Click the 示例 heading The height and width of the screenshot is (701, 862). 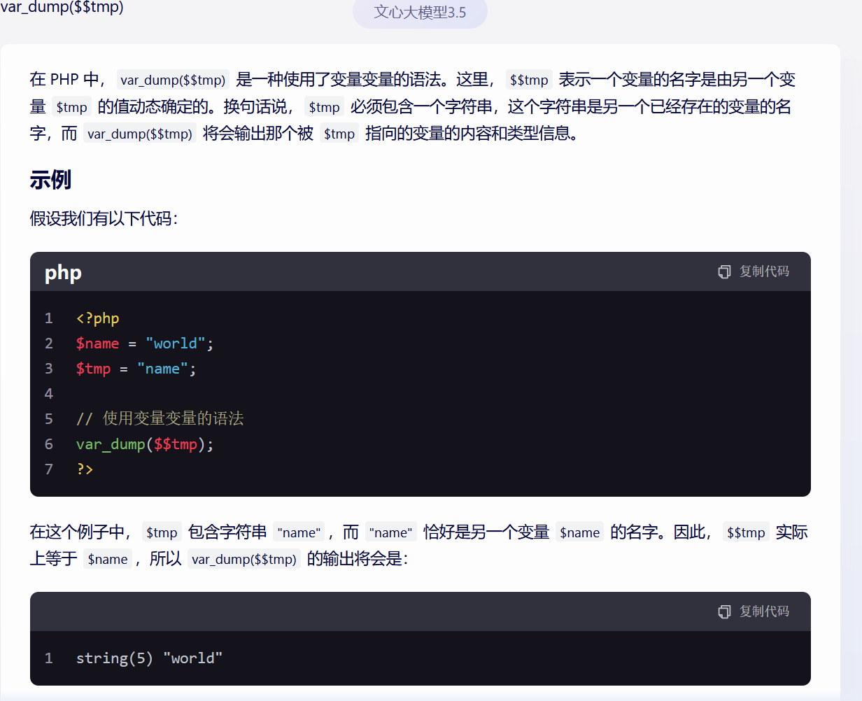[x=50, y=180]
